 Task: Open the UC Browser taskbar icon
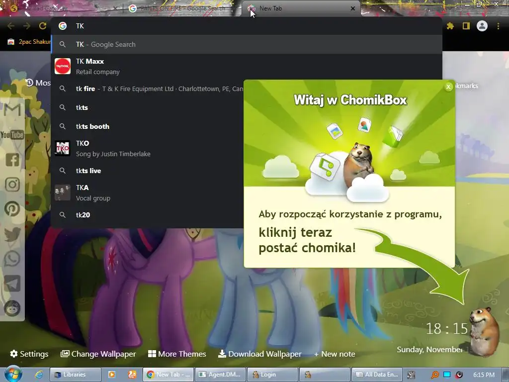coord(132,375)
